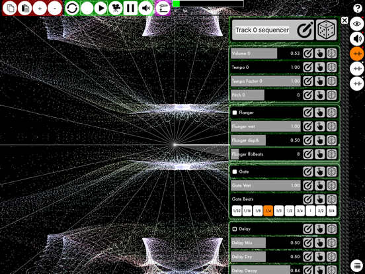Select the orange waveform track tab
This screenshot has width=365, height=274.
(357, 54)
